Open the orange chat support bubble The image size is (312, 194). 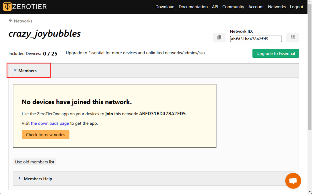[293, 181]
